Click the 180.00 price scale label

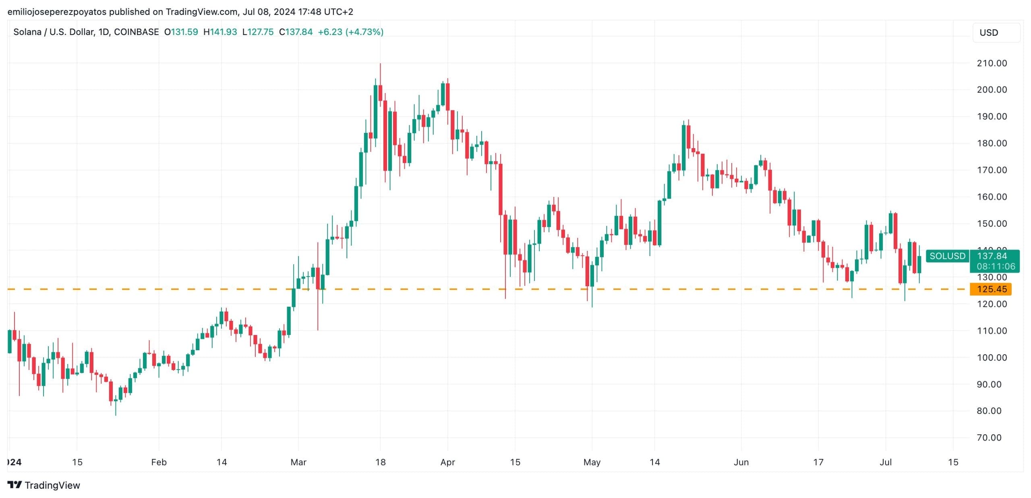click(x=992, y=143)
